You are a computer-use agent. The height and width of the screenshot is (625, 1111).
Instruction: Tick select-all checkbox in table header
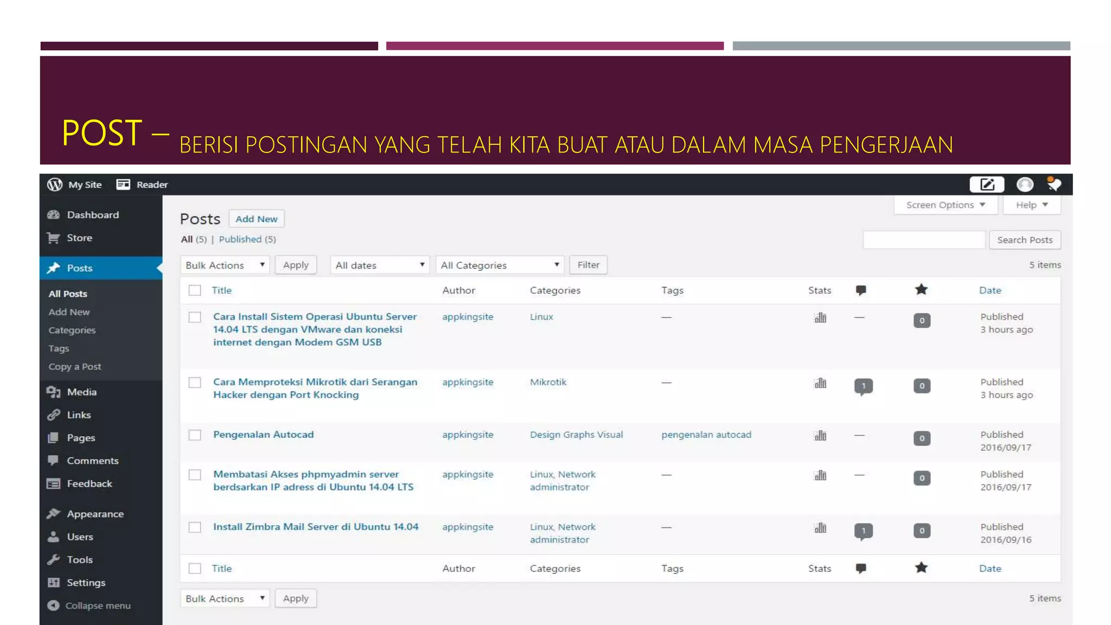195,290
